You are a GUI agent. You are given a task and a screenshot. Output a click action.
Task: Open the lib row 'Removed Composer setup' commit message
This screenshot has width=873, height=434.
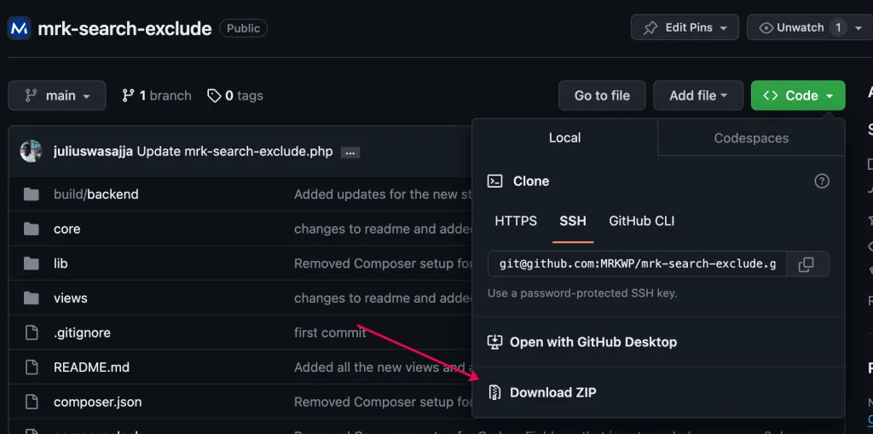point(383,263)
